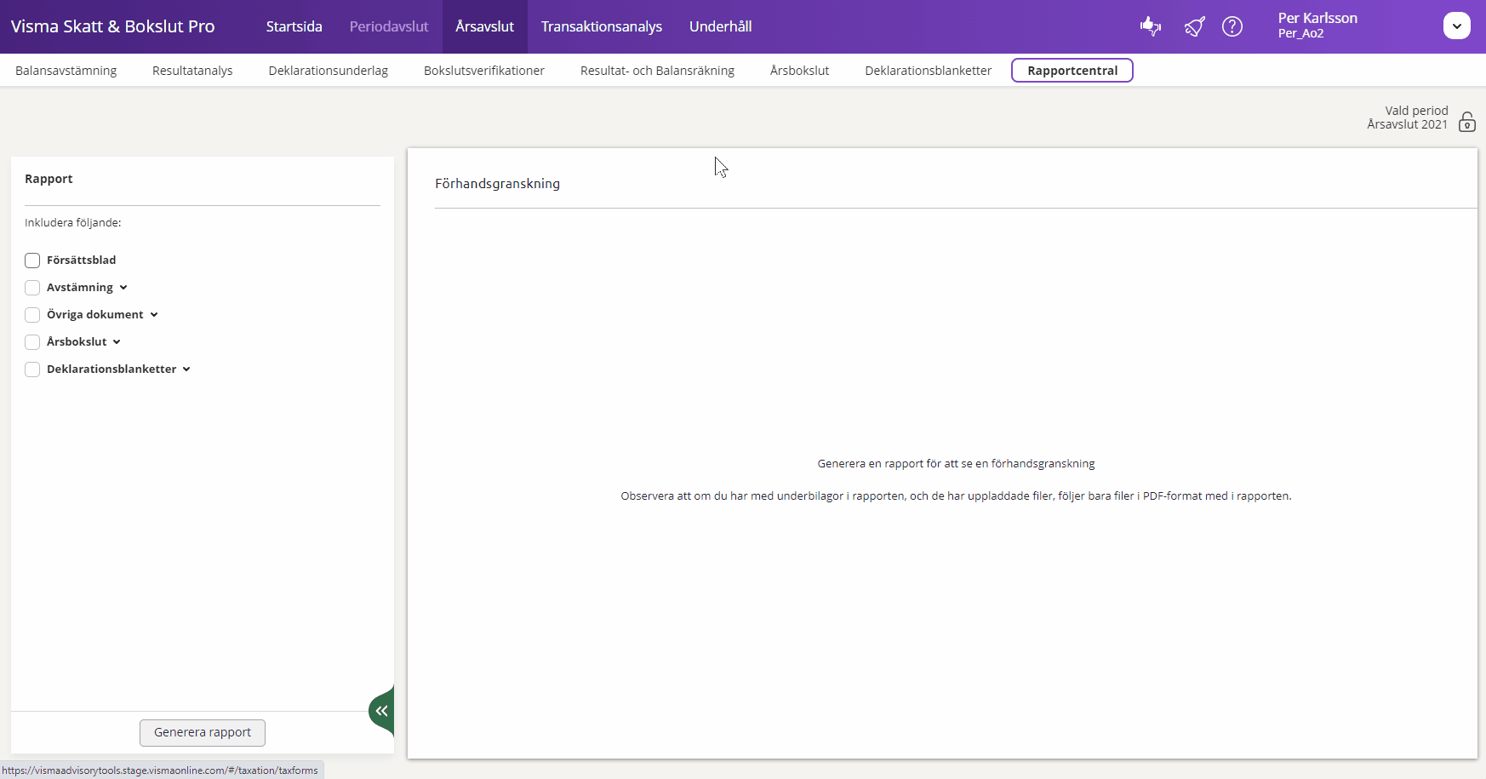Select the Årsbokslut checkbox in report panel

click(32, 342)
